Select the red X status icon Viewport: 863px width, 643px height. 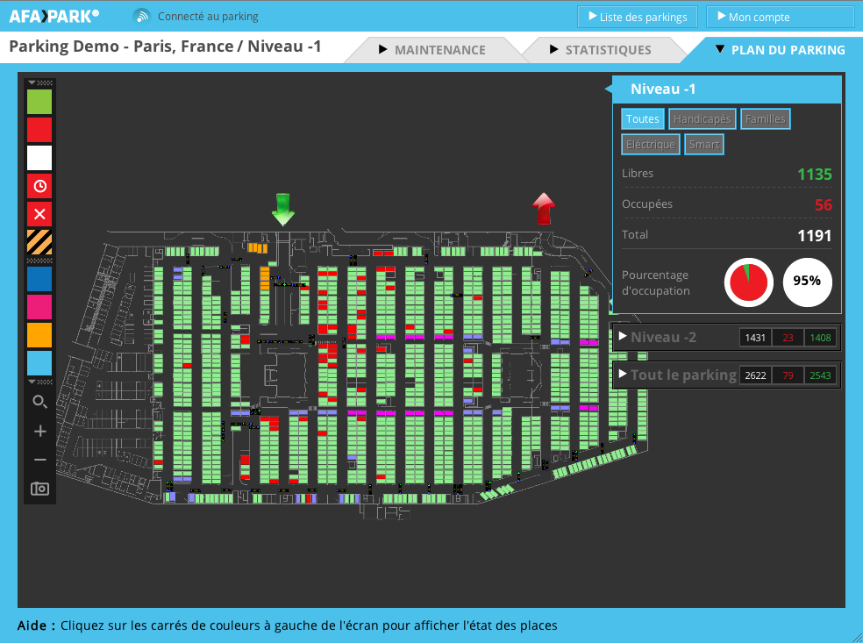tap(39, 213)
